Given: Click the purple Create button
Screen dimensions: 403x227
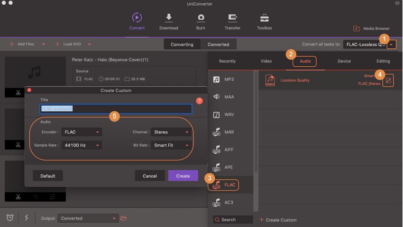Looking at the screenshot, I should pos(183,176).
